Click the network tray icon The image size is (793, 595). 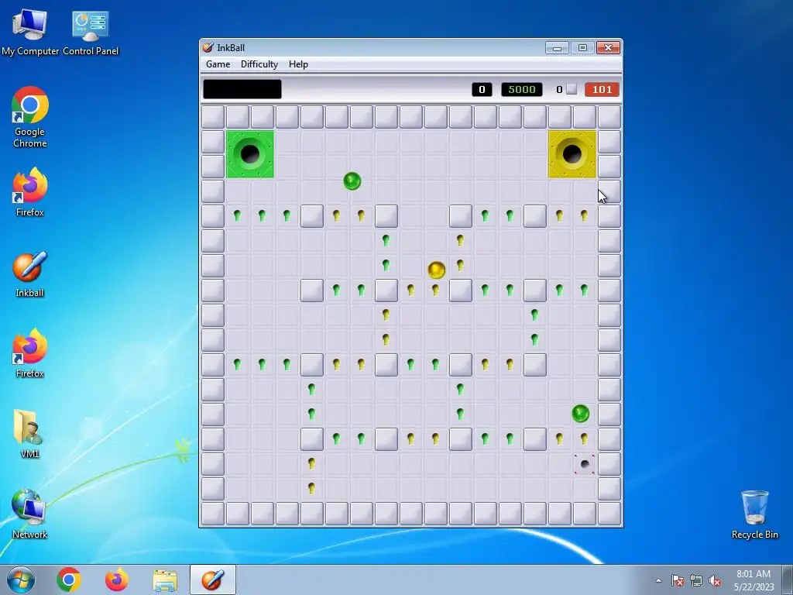tap(696, 580)
